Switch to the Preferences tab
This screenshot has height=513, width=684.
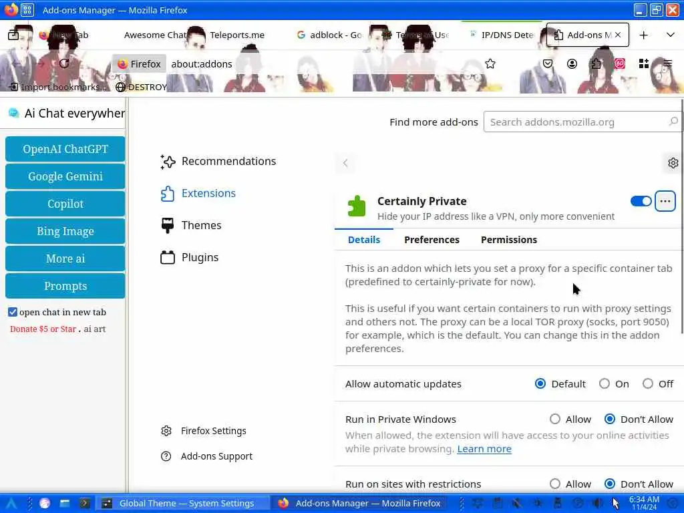(432, 240)
